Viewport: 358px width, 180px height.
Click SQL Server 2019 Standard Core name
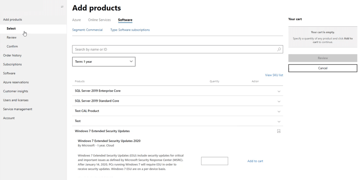pyautogui.click(x=97, y=101)
